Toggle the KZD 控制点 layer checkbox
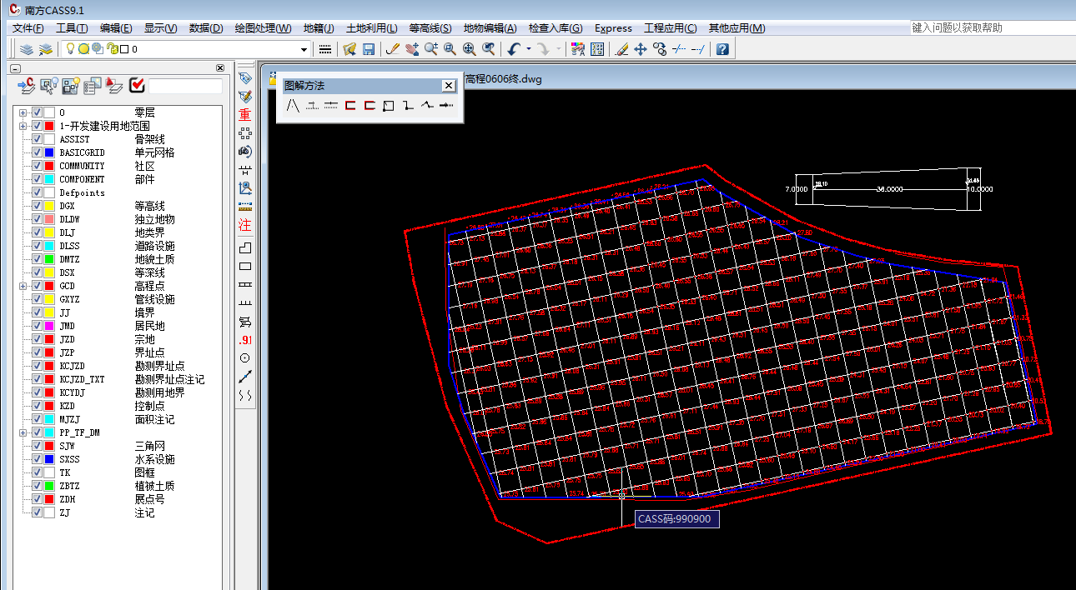 [37, 406]
